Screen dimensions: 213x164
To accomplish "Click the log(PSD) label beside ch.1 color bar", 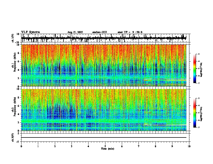I will tap(201, 70).
